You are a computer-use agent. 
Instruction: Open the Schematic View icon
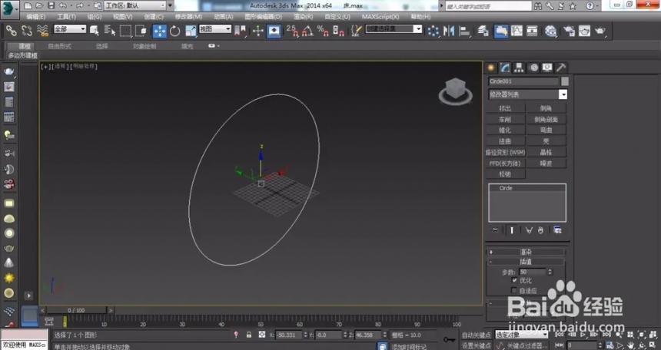(x=532, y=31)
